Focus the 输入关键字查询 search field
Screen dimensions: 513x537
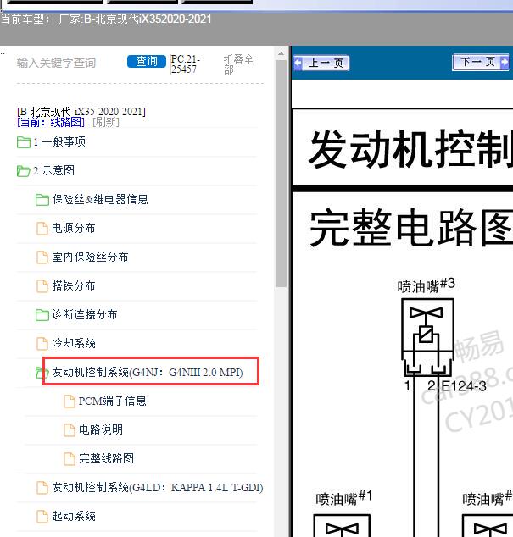click(56, 63)
